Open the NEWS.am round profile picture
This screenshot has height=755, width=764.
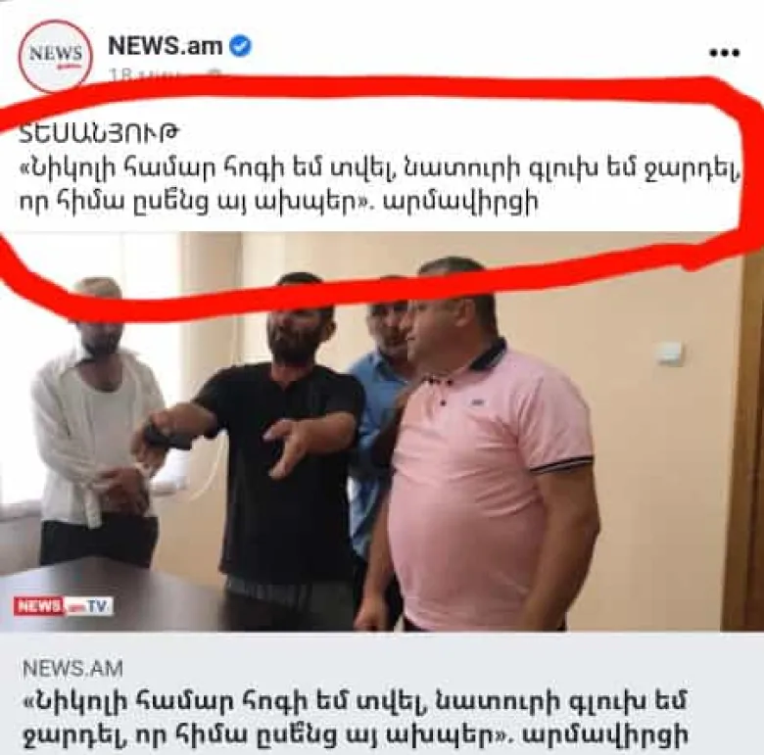tap(55, 56)
